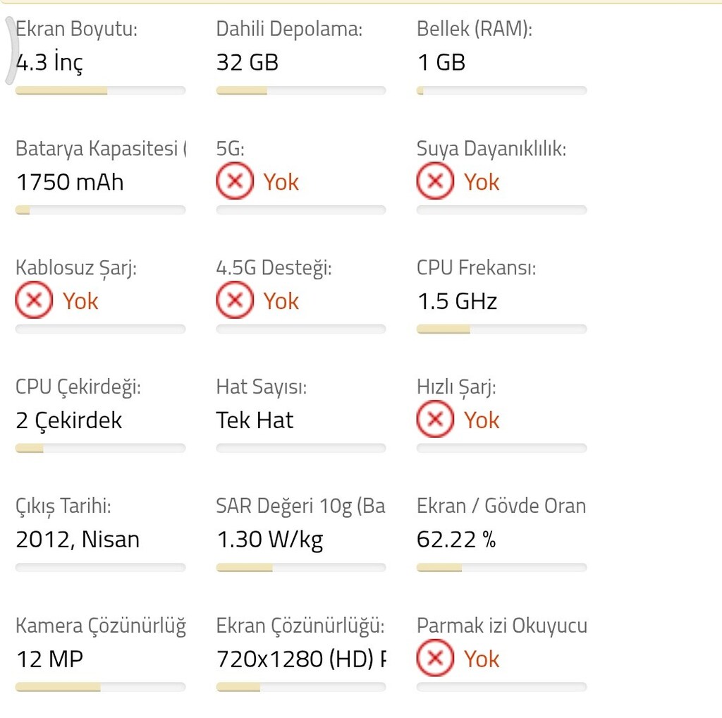Click the X icon under Hızlı Şarj

[x=435, y=419]
